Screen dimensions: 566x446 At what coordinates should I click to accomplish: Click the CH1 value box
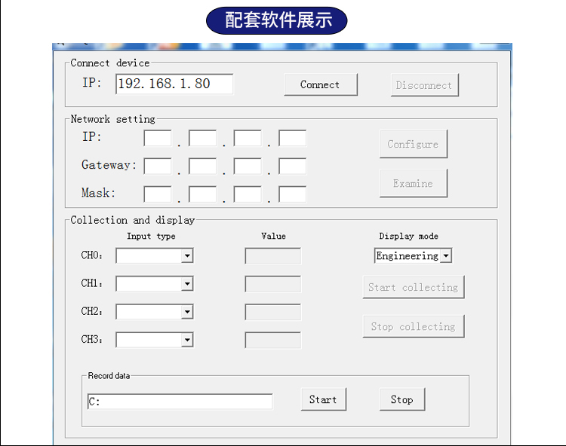tap(273, 284)
